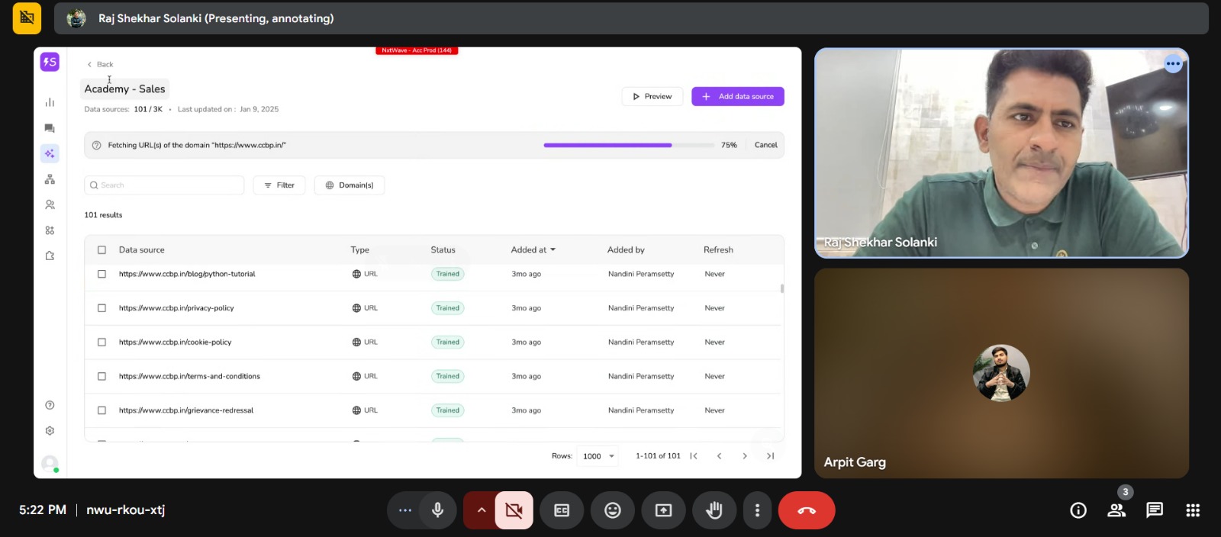
Task: Click the yellow presentation icon at top left
Action: click(x=27, y=18)
